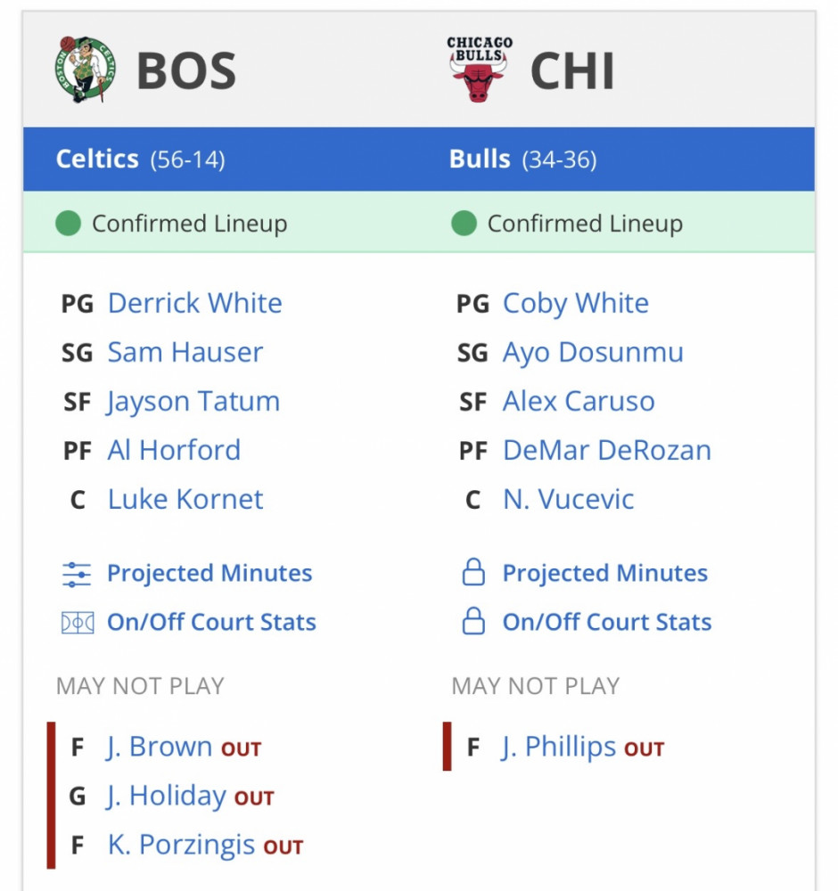This screenshot has height=891, width=838.
Task: View injured player J. Phillips
Action: coord(559,747)
